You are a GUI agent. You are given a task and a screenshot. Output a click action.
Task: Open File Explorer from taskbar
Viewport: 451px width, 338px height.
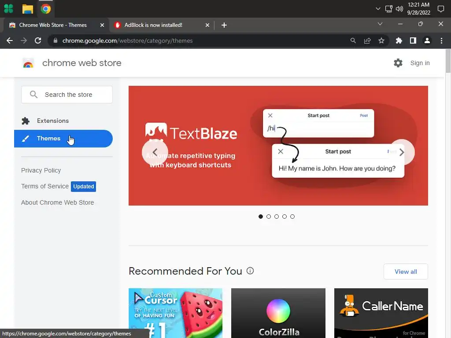coord(28,9)
